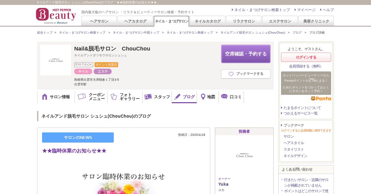371x194 pixels.
Task: Open the エステサロン tab
Action: [280, 21]
